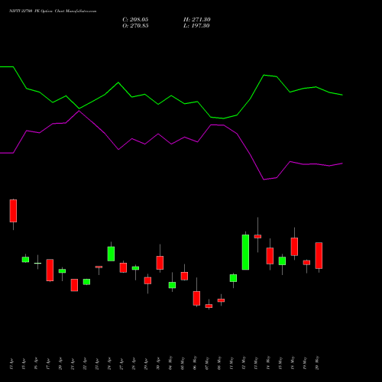The height and width of the screenshot is (382, 382).
Task: Select the low value 'L: 197.30'
Action: coord(196,26)
